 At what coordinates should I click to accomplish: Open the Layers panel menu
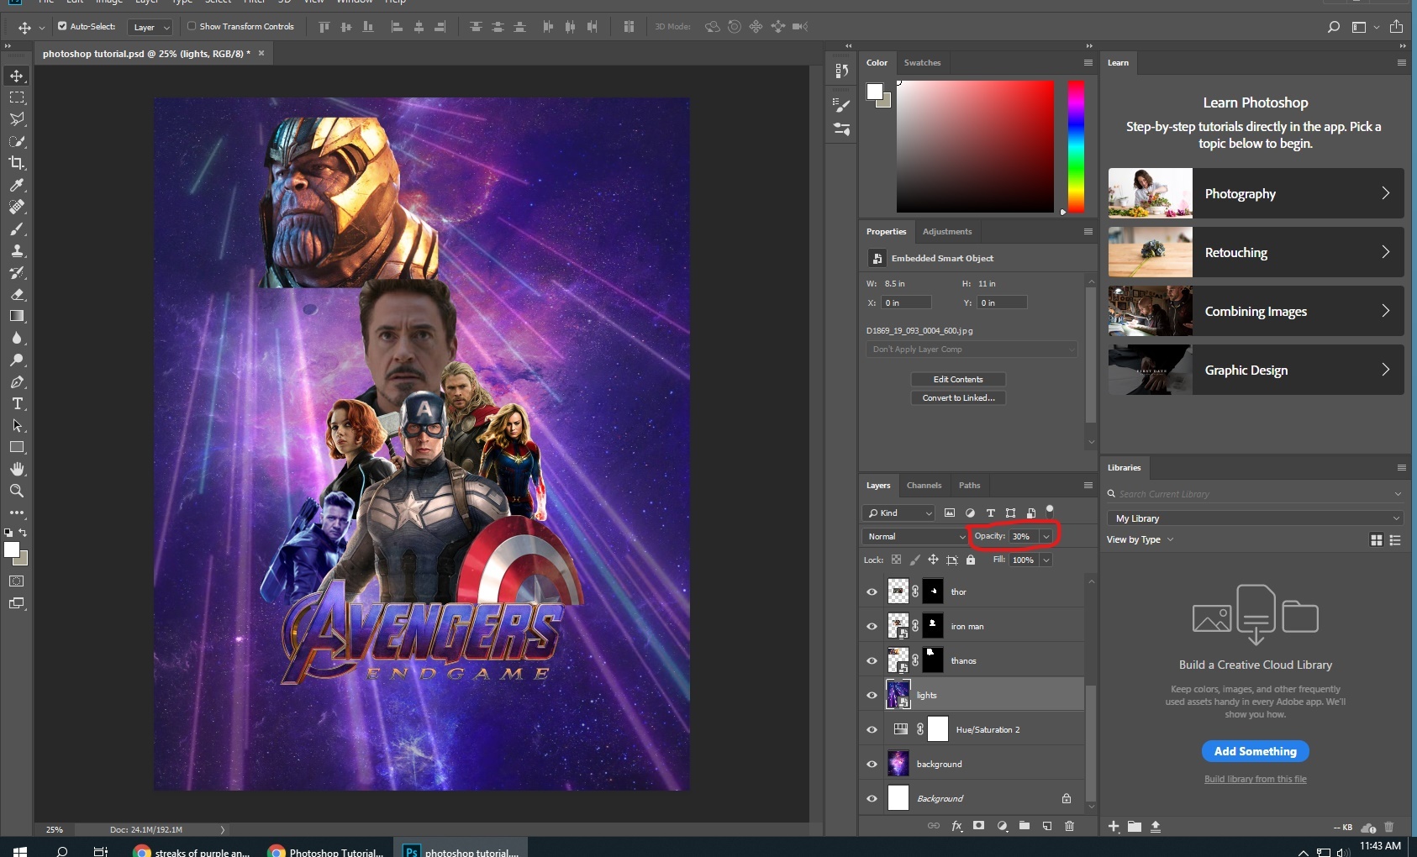(1088, 485)
